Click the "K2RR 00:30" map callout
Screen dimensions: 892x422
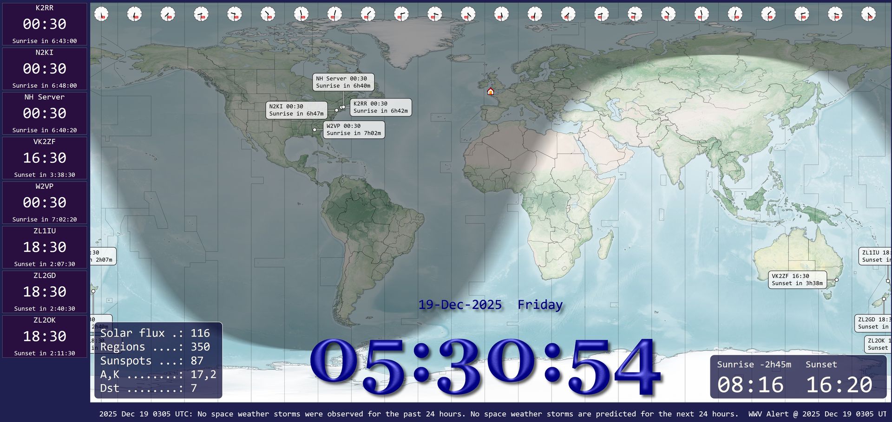380,107
